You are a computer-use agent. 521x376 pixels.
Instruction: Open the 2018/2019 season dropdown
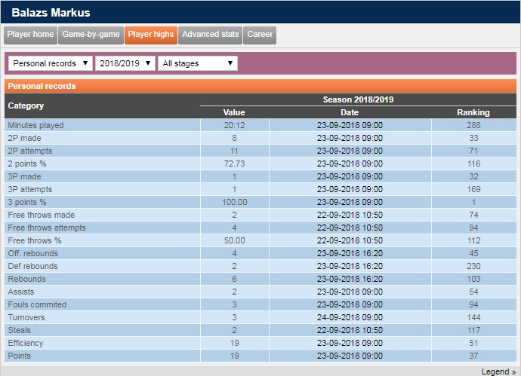tap(126, 64)
